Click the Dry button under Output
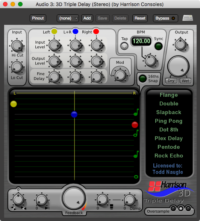The image size is (200, 221). coord(171,81)
